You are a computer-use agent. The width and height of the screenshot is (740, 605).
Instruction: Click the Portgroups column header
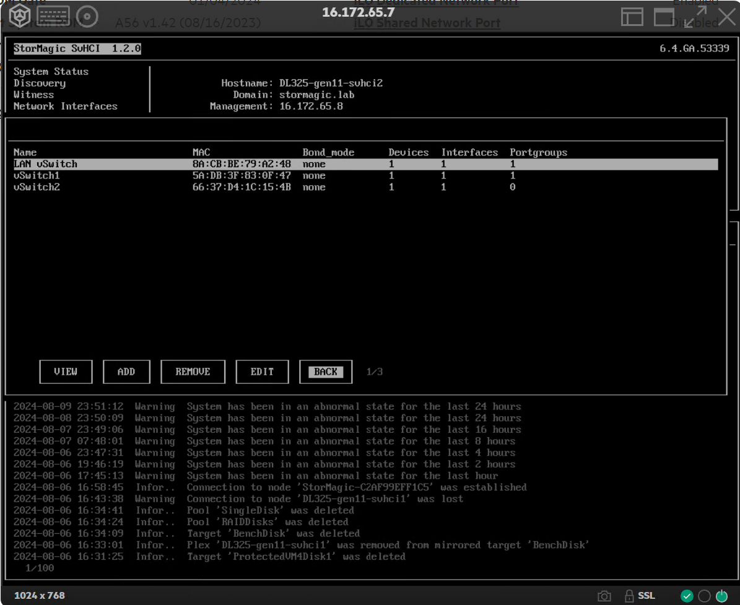point(539,152)
